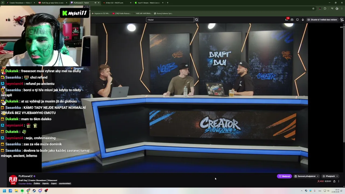Screen dimensions: 345x194
Task: Close the B-Ben CS2 FACEIT.com tab
Action: pyautogui.click(x=131, y=3)
